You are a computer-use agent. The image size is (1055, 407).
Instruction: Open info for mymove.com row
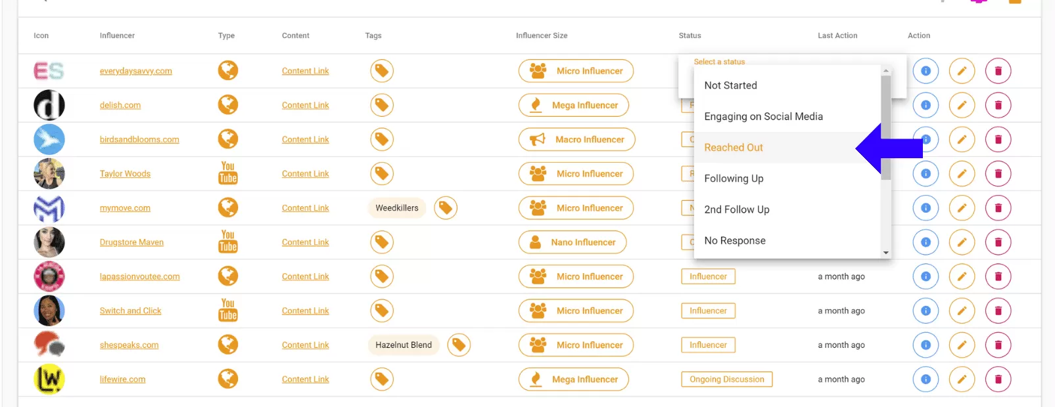pos(926,208)
